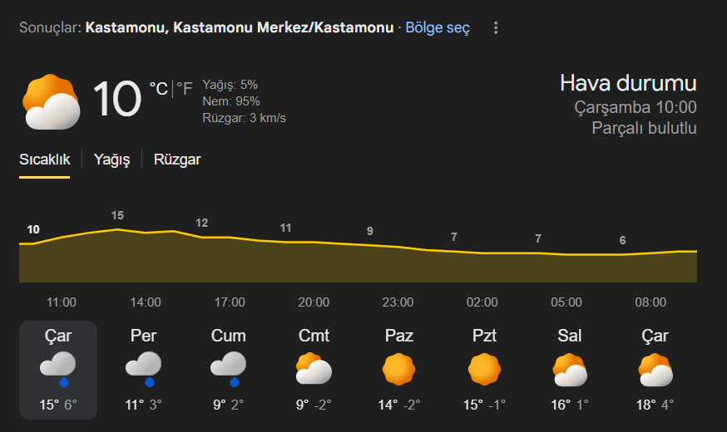Click the 05:00 time label on chart
Image resolution: width=727 pixels, height=432 pixels.
[x=566, y=302]
